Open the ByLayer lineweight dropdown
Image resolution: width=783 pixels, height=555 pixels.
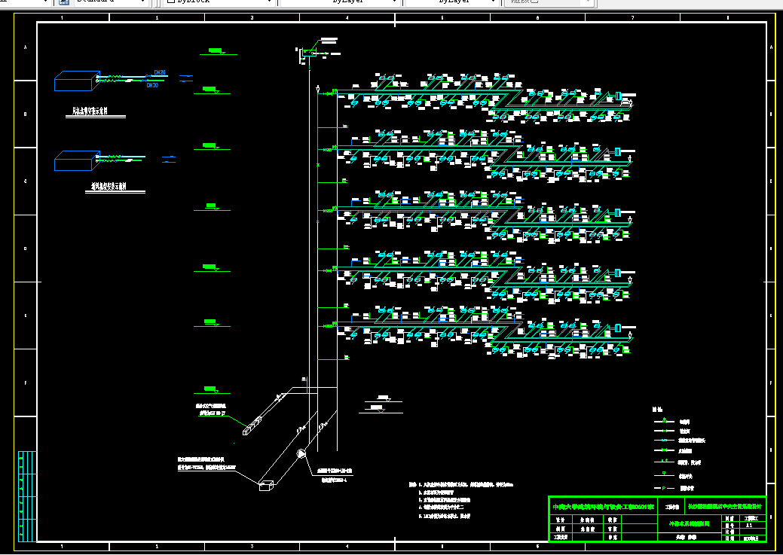click(x=453, y=2)
